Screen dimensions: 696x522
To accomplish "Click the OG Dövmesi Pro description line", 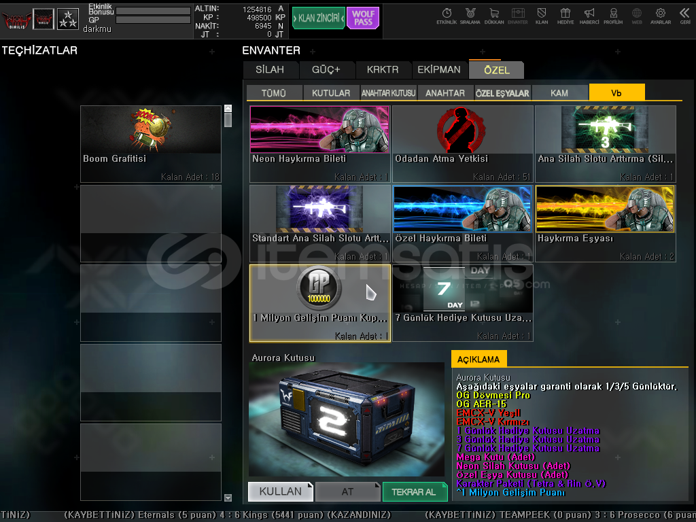I will click(493, 395).
